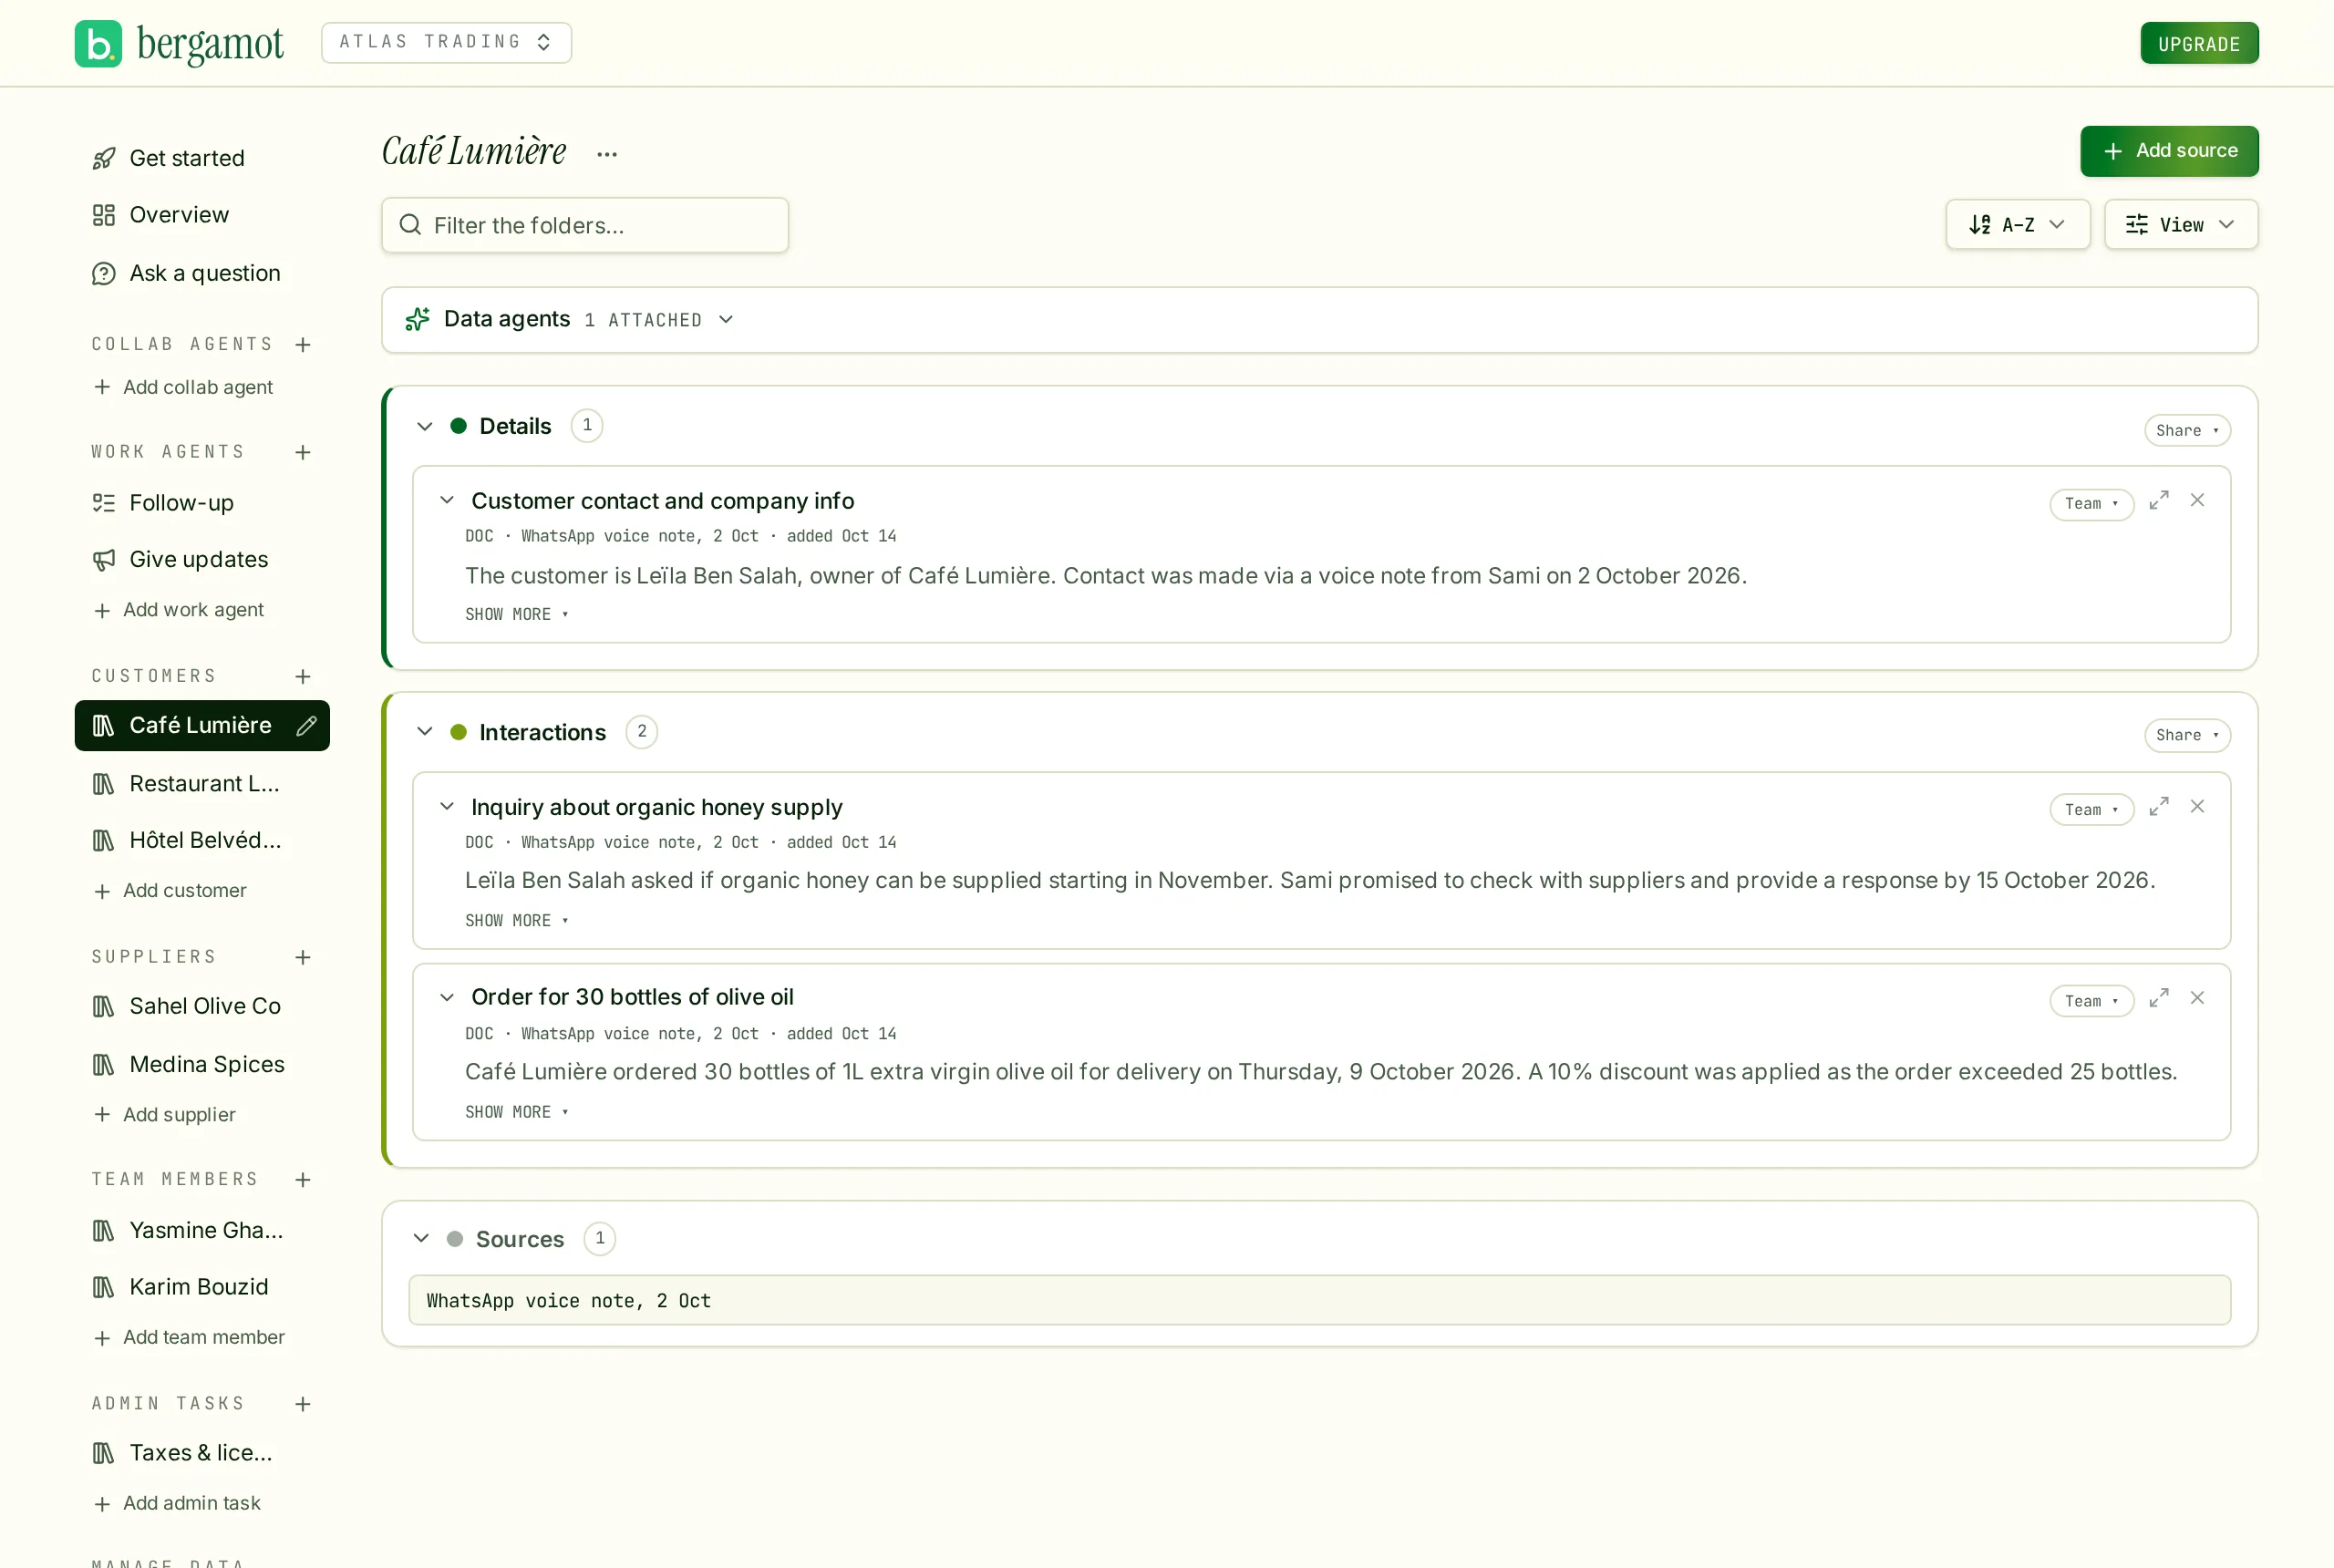Open the Share dropdown for Details
The width and height of the screenshot is (2334, 1568).
click(2187, 430)
